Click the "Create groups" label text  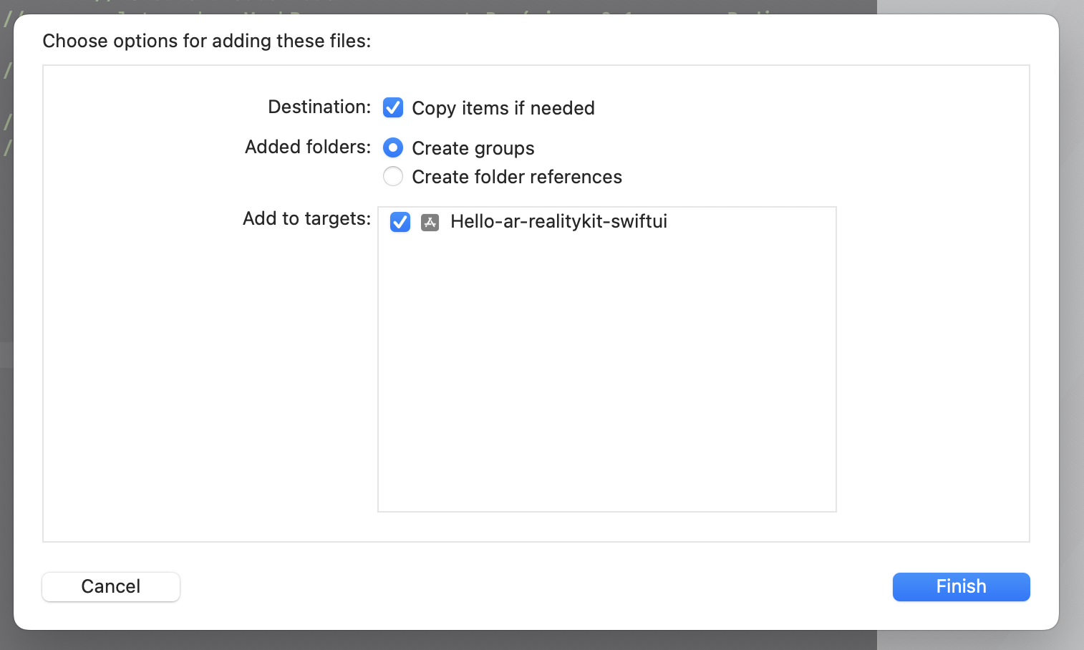(x=473, y=148)
